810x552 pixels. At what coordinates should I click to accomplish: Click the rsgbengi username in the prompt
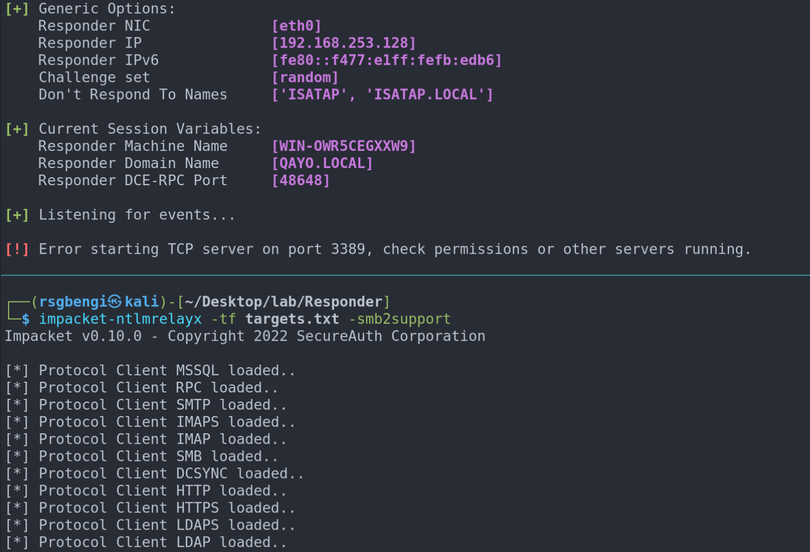tap(73, 302)
